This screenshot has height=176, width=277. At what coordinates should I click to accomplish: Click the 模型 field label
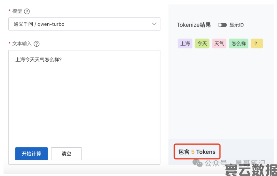click(17, 11)
